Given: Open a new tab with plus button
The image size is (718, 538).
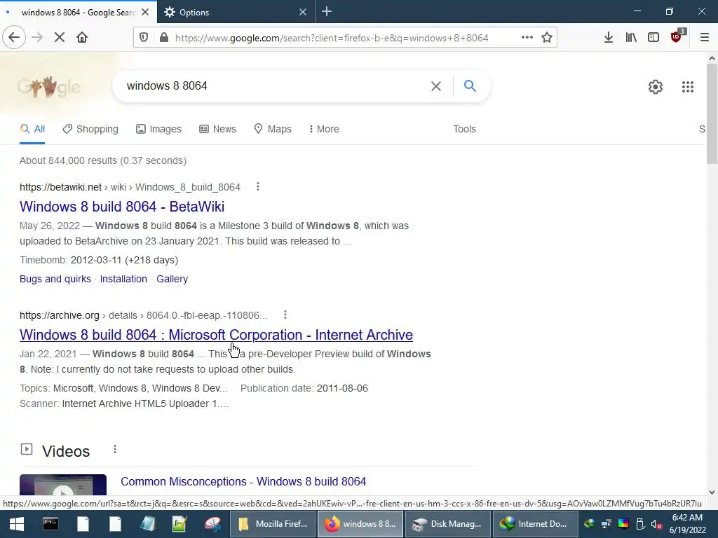Looking at the screenshot, I should point(327,12).
